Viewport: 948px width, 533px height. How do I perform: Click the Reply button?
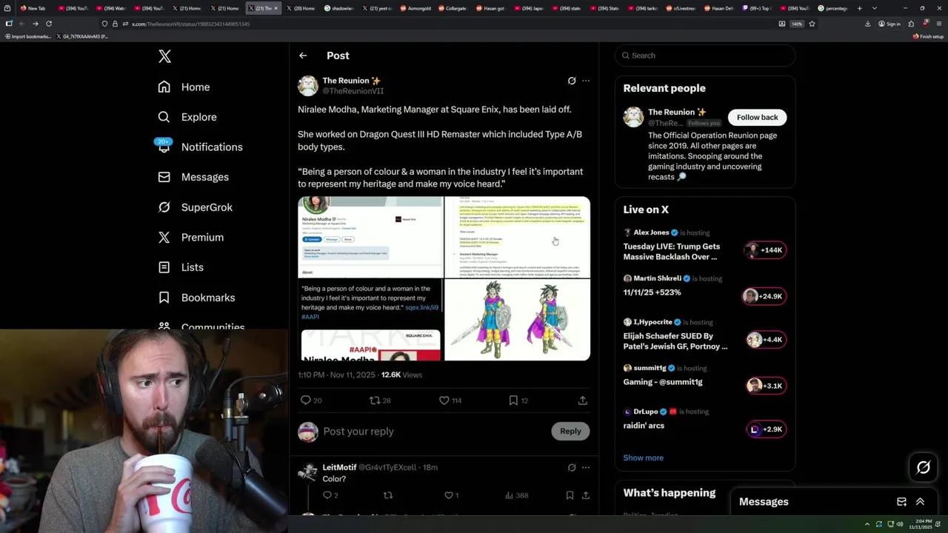pos(570,431)
